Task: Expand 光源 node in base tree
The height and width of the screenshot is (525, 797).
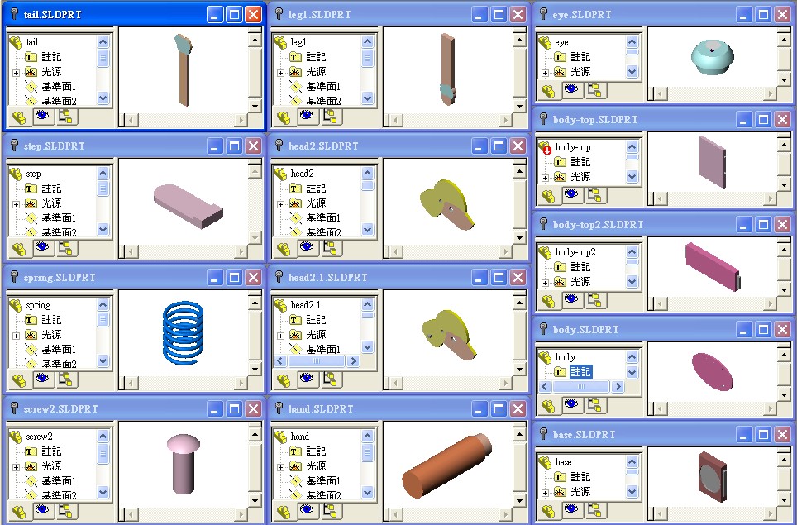Action: [545, 493]
